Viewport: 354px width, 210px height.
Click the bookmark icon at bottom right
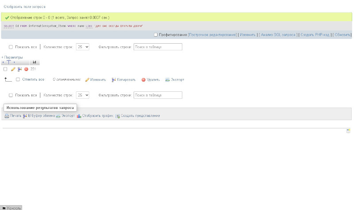[348, 131]
